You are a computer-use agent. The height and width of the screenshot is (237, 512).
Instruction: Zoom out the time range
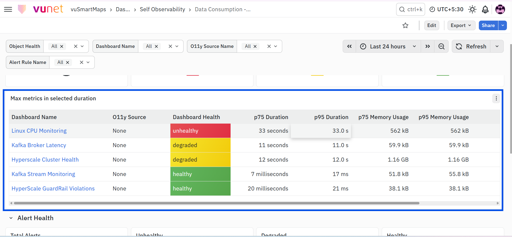(441, 46)
